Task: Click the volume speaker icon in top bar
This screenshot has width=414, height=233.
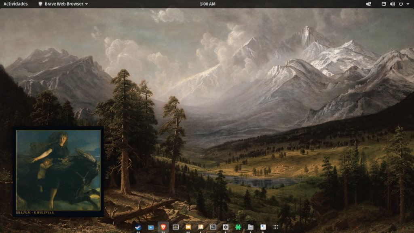Action: pyautogui.click(x=392, y=4)
